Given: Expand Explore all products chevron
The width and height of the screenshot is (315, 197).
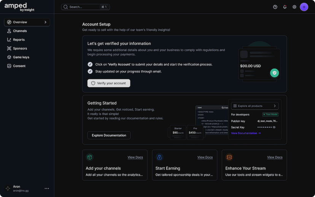Looking at the screenshot, I should 275,106.
